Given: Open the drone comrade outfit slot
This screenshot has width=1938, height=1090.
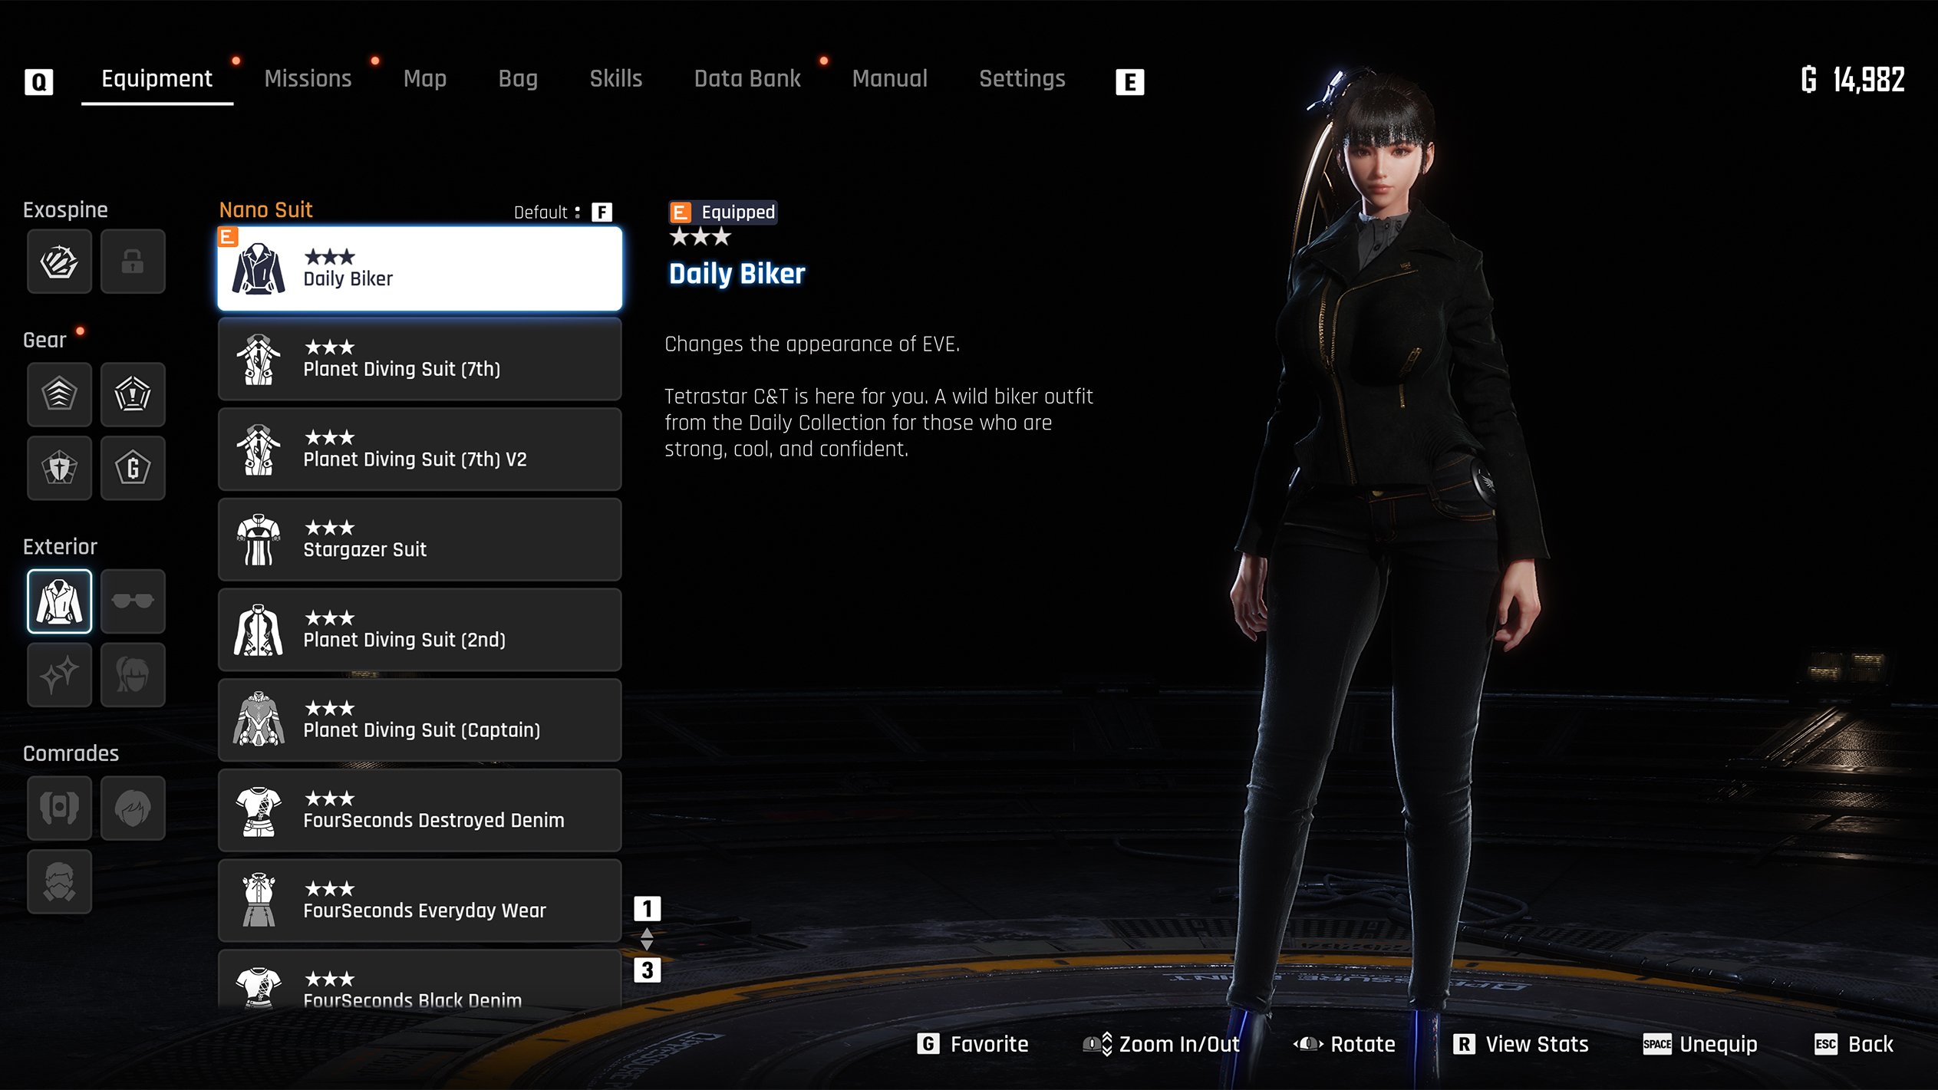Looking at the screenshot, I should [x=59, y=808].
